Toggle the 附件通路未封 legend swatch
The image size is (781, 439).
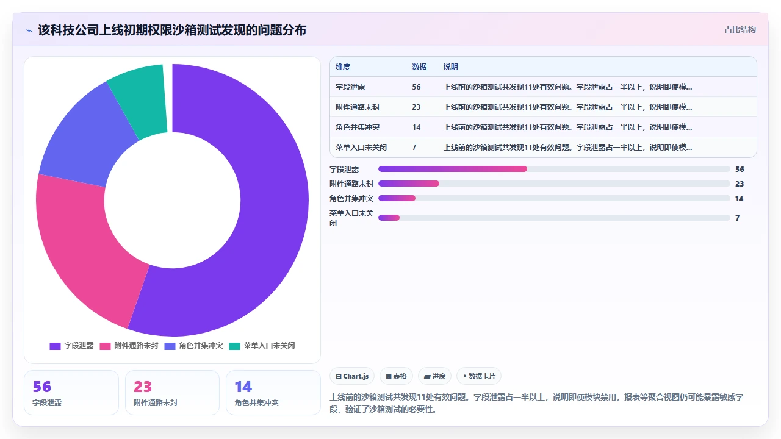[105, 346]
